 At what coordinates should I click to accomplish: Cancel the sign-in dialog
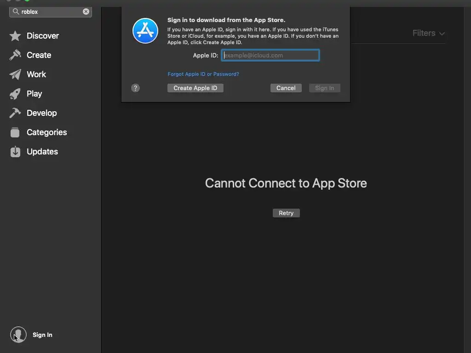pyautogui.click(x=286, y=88)
